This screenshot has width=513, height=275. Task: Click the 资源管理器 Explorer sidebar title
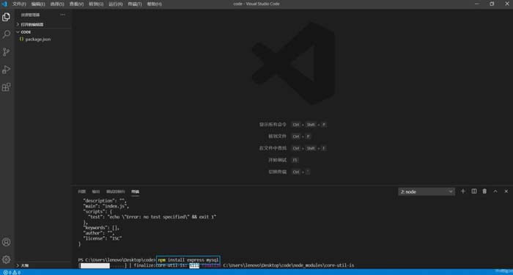click(30, 15)
